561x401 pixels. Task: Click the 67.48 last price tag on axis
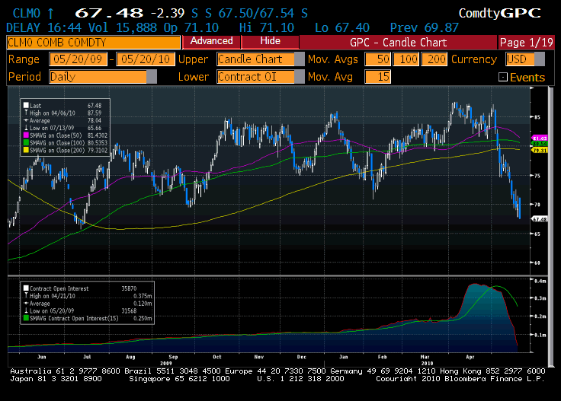[540, 219]
